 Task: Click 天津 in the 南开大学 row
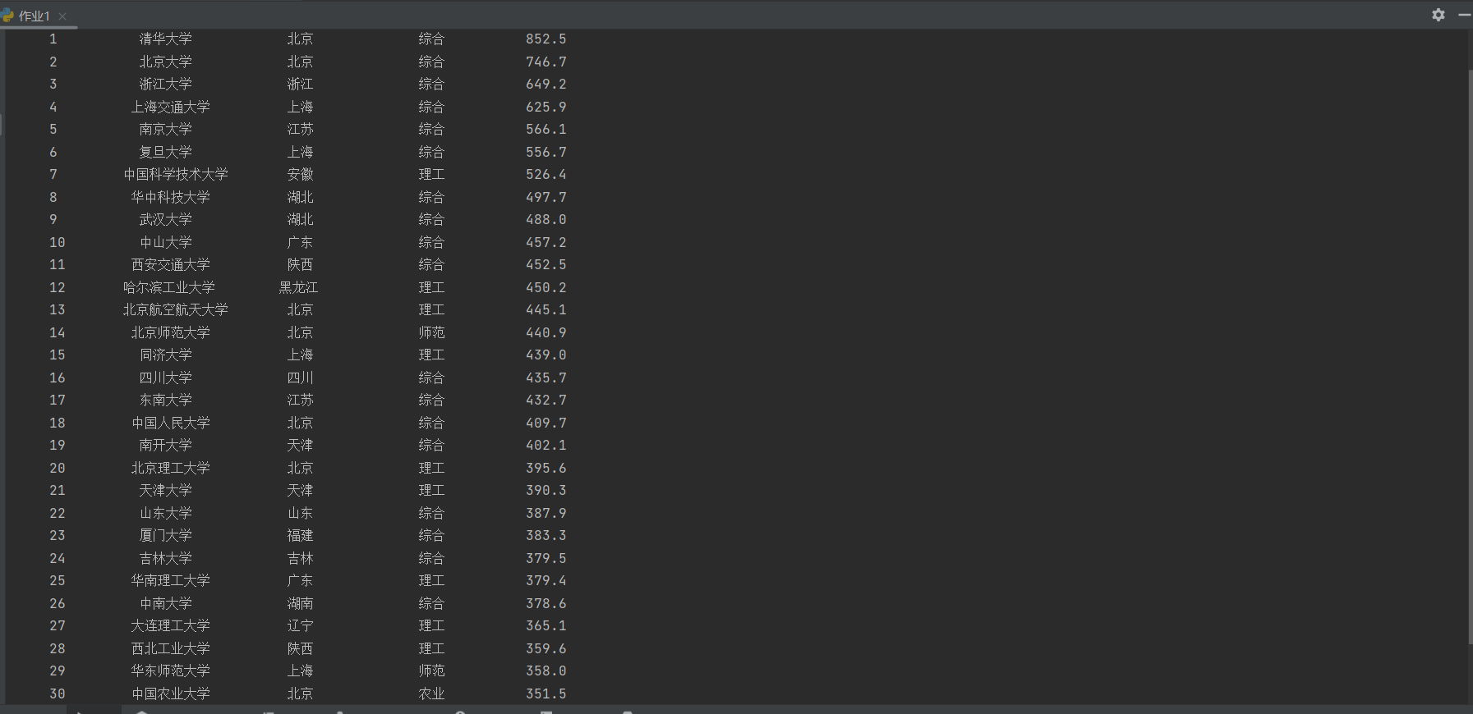pos(300,445)
